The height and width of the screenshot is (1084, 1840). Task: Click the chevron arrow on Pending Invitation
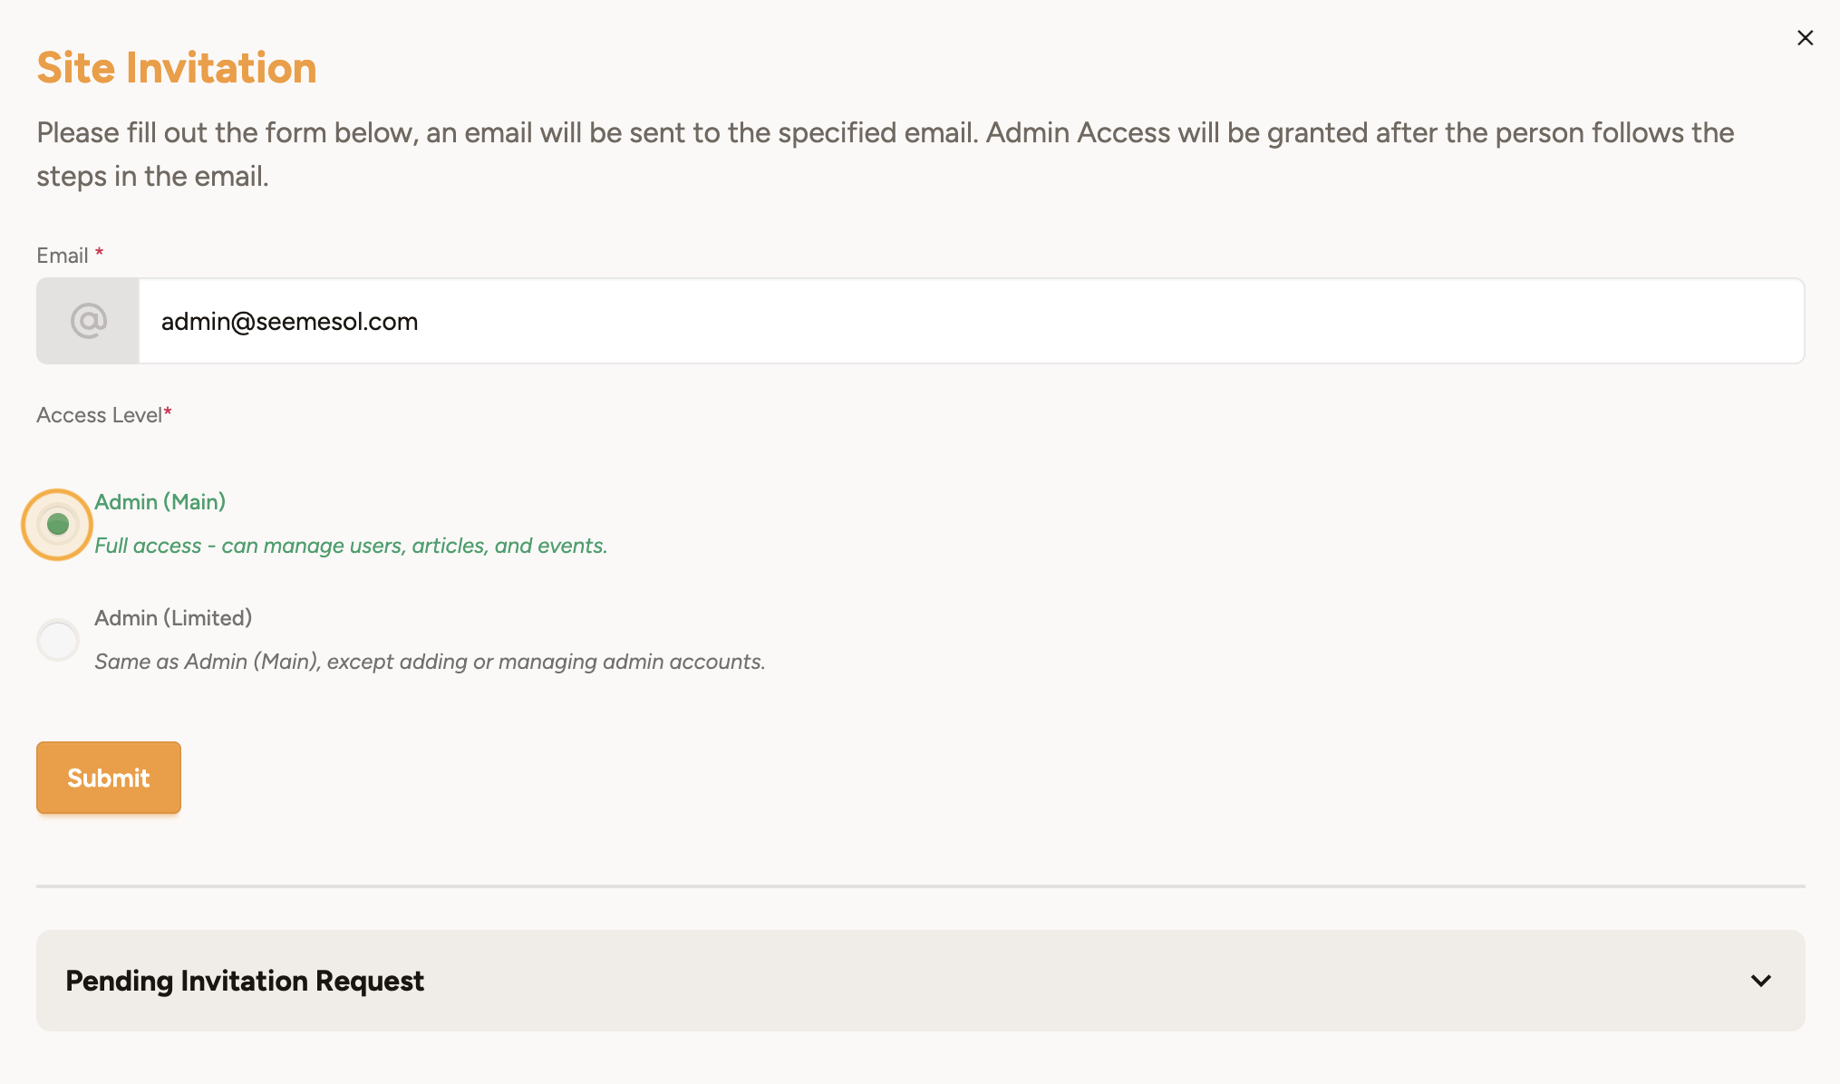tap(1761, 981)
